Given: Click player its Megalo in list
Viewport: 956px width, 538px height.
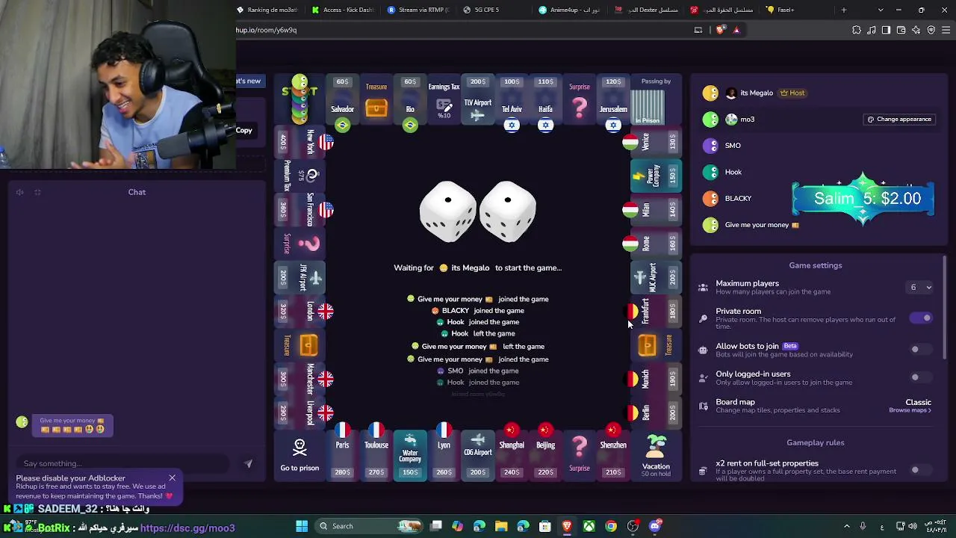Looking at the screenshot, I should 756,93.
